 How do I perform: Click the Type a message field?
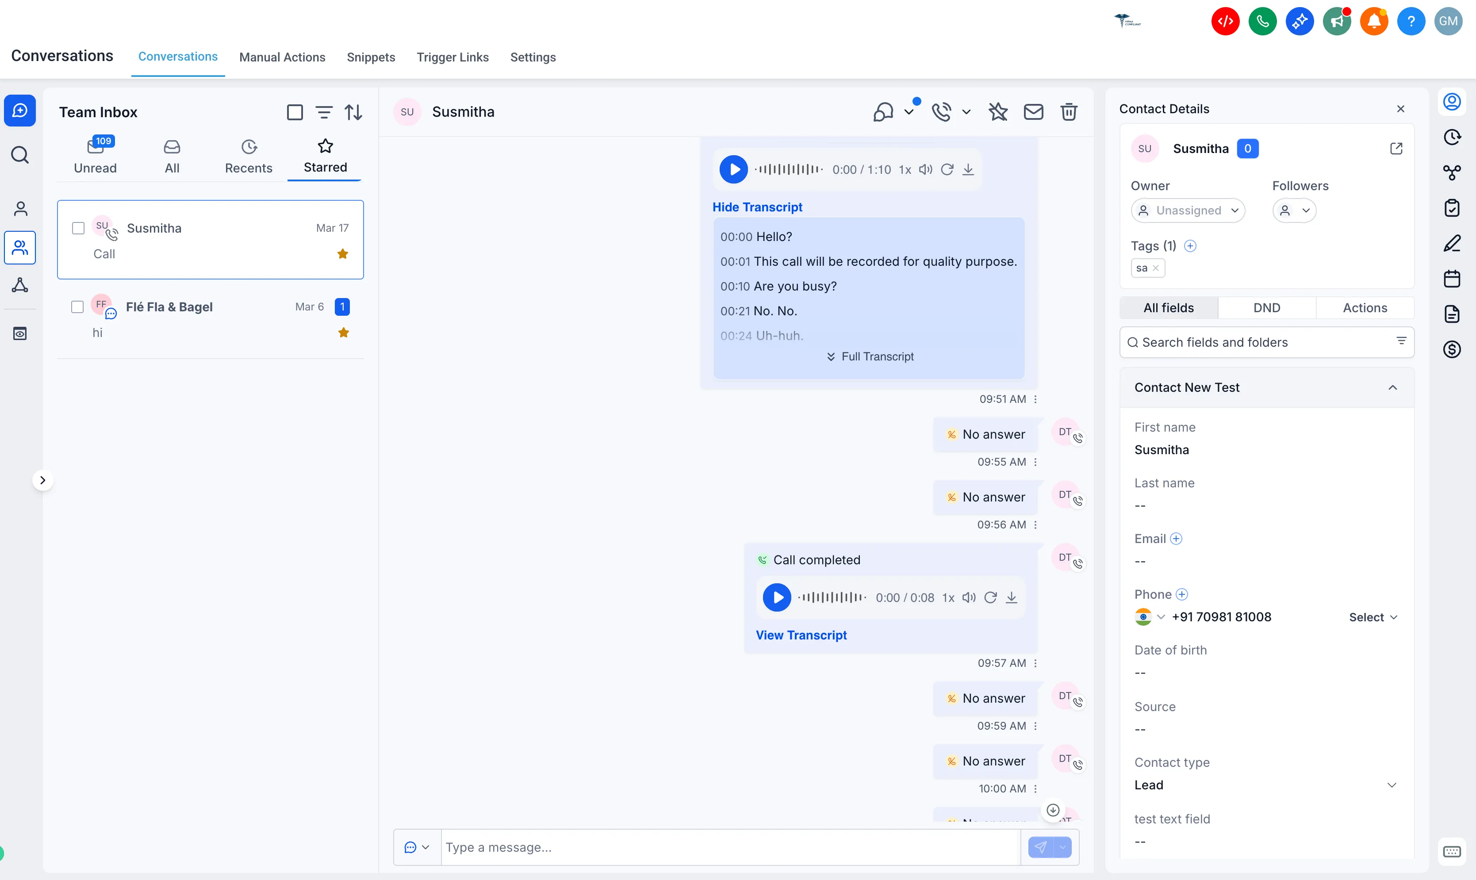(729, 847)
